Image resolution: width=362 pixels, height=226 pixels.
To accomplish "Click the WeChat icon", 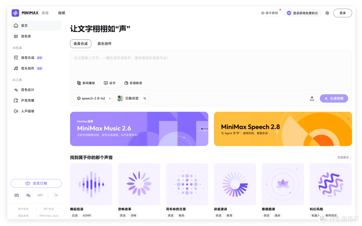I will [x=28, y=195].
